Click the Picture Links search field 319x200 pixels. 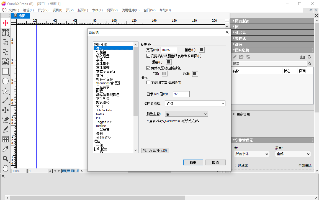click(269, 64)
